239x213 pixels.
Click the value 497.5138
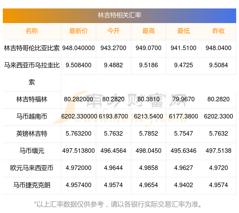(x=218, y=151)
